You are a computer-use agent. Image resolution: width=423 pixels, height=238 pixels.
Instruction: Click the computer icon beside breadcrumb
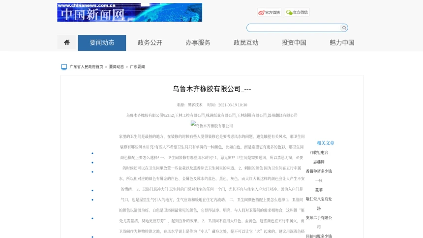(x=64, y=67)
